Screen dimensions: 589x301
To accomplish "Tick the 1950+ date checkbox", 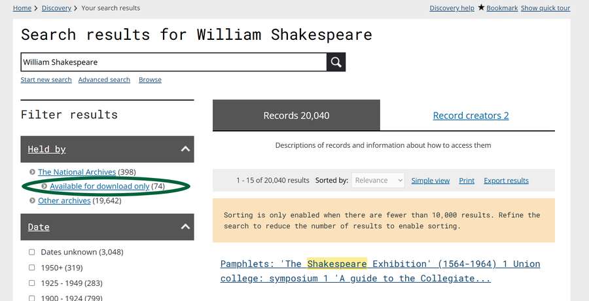I will click(x=32, y=268).
